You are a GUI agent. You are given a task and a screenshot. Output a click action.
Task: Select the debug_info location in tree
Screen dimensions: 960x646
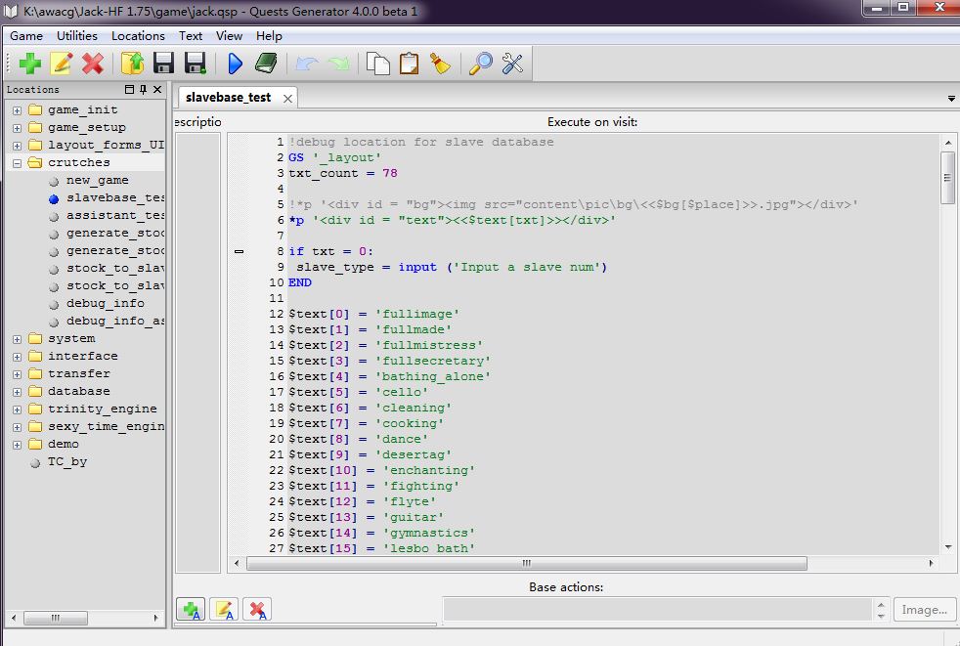coord(105,303)
